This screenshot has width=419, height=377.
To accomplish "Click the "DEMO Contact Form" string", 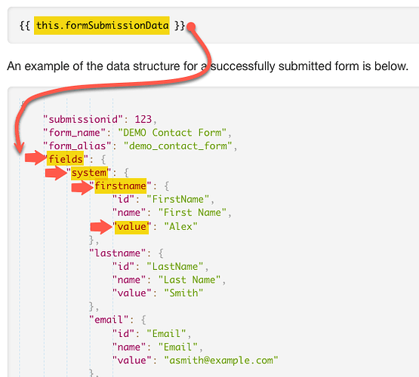I will click(172, 133).
